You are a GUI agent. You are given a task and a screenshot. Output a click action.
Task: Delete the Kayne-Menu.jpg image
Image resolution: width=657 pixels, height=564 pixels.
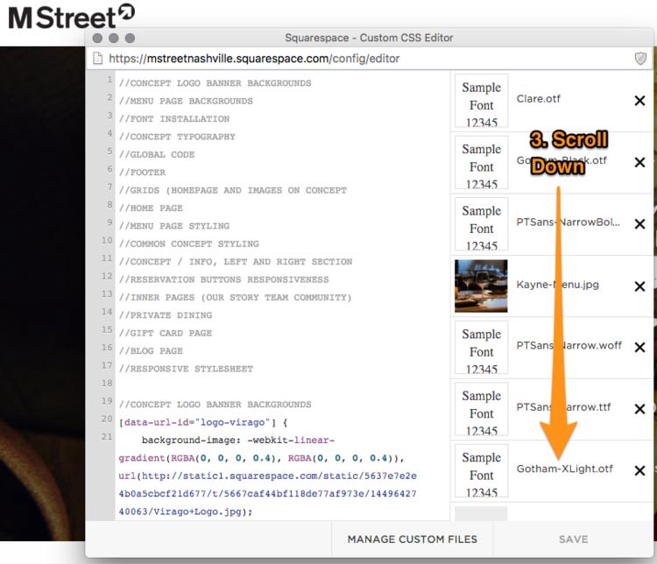[639, 286]
